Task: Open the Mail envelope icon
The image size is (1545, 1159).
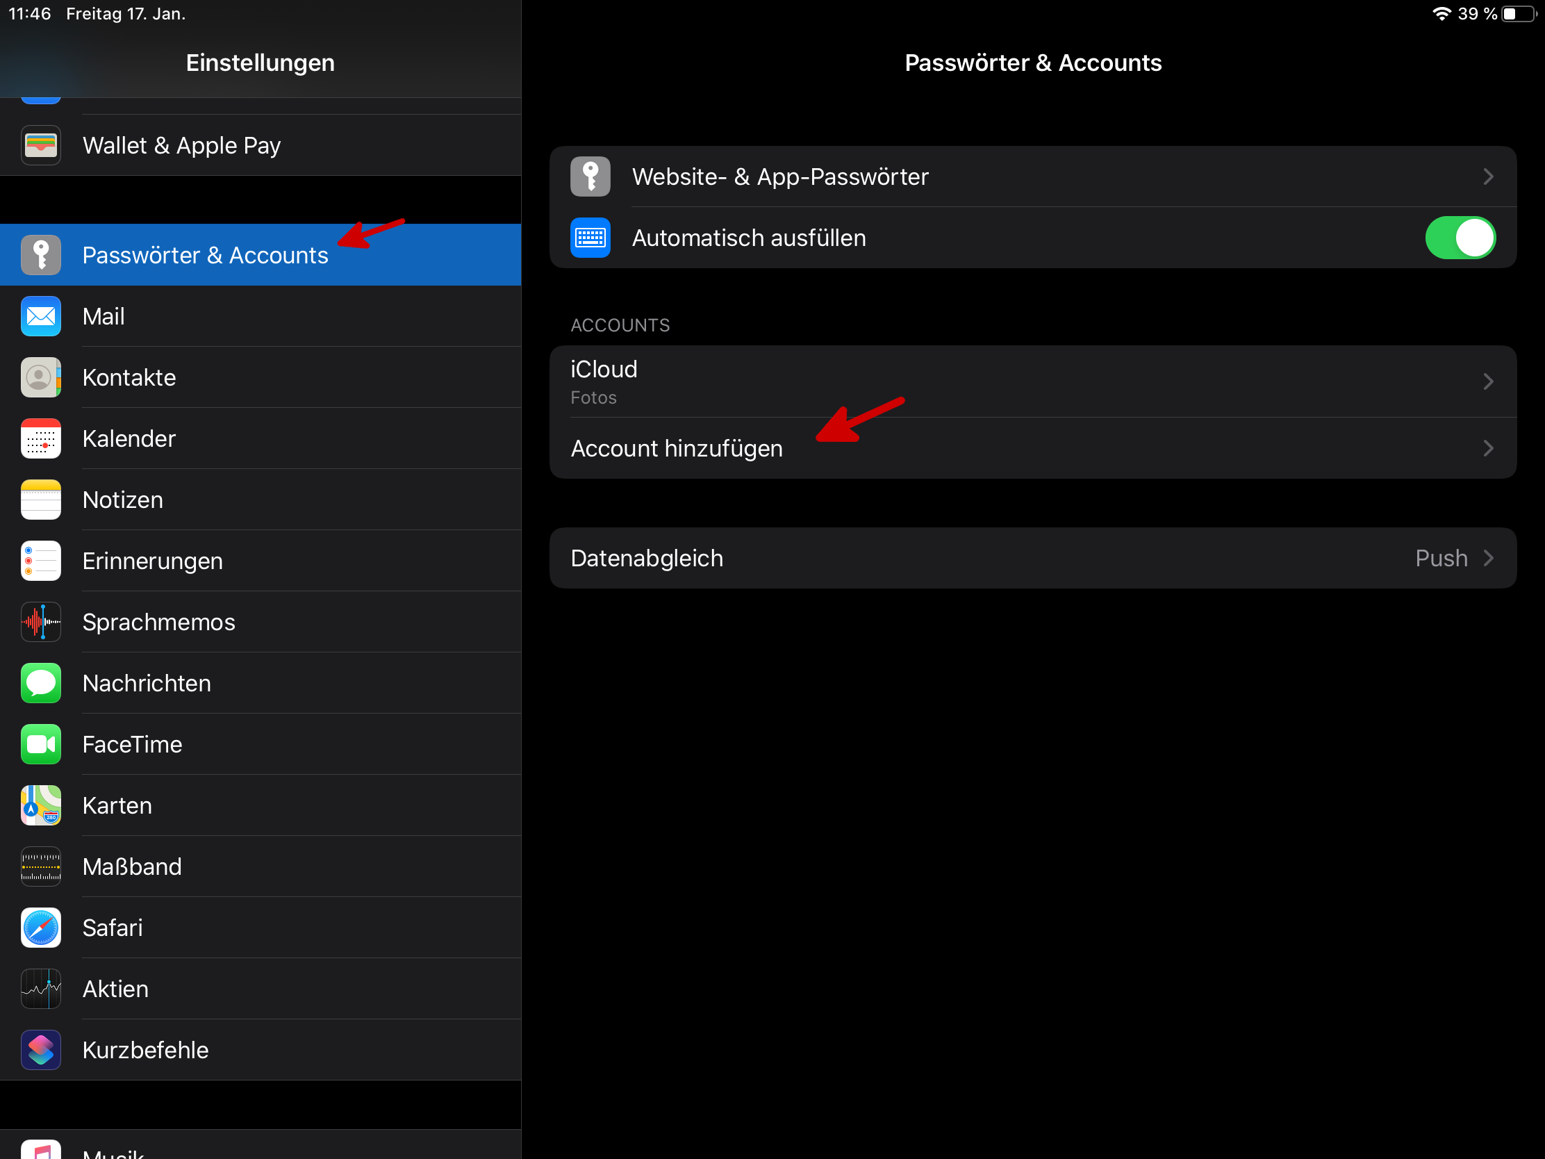Action: point(40,316)
